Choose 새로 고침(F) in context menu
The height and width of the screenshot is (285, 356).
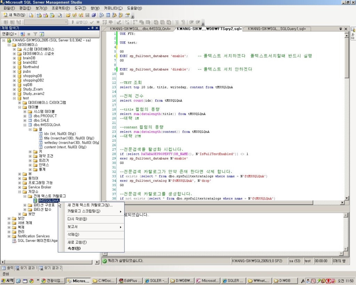[x=91, y=242]
